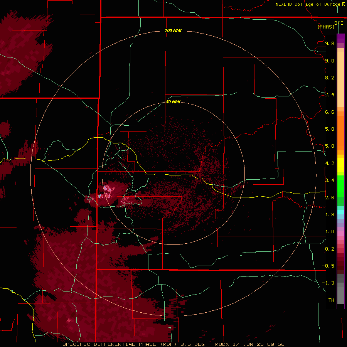Click the 3.4 scale value
Image resolution: width=347 pixels, height=347 pixels.
pos(330,180)
